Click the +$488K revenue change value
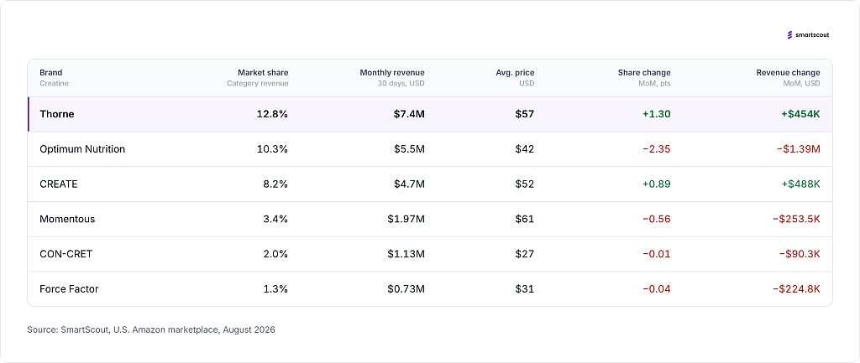 801,184
